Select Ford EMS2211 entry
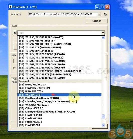Image resolution: width=133 pixels, height=139 pixels. (59, 122)
